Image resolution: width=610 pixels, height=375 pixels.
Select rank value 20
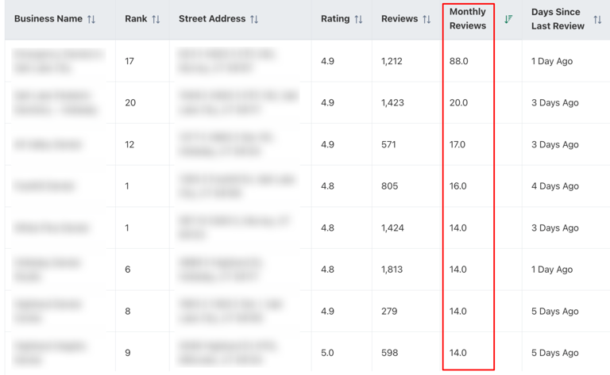[x=130, y=103]
